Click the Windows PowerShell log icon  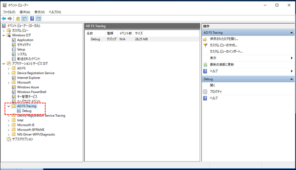pyautogui.click(x=14, y=92)
